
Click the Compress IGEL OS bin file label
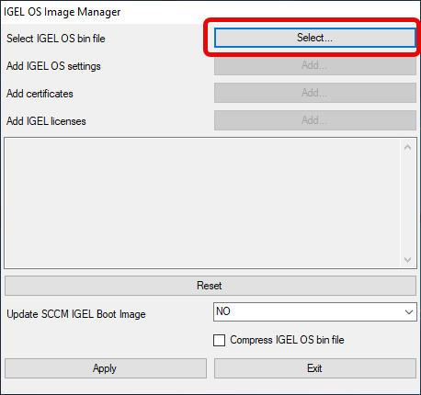coord(287,340)
